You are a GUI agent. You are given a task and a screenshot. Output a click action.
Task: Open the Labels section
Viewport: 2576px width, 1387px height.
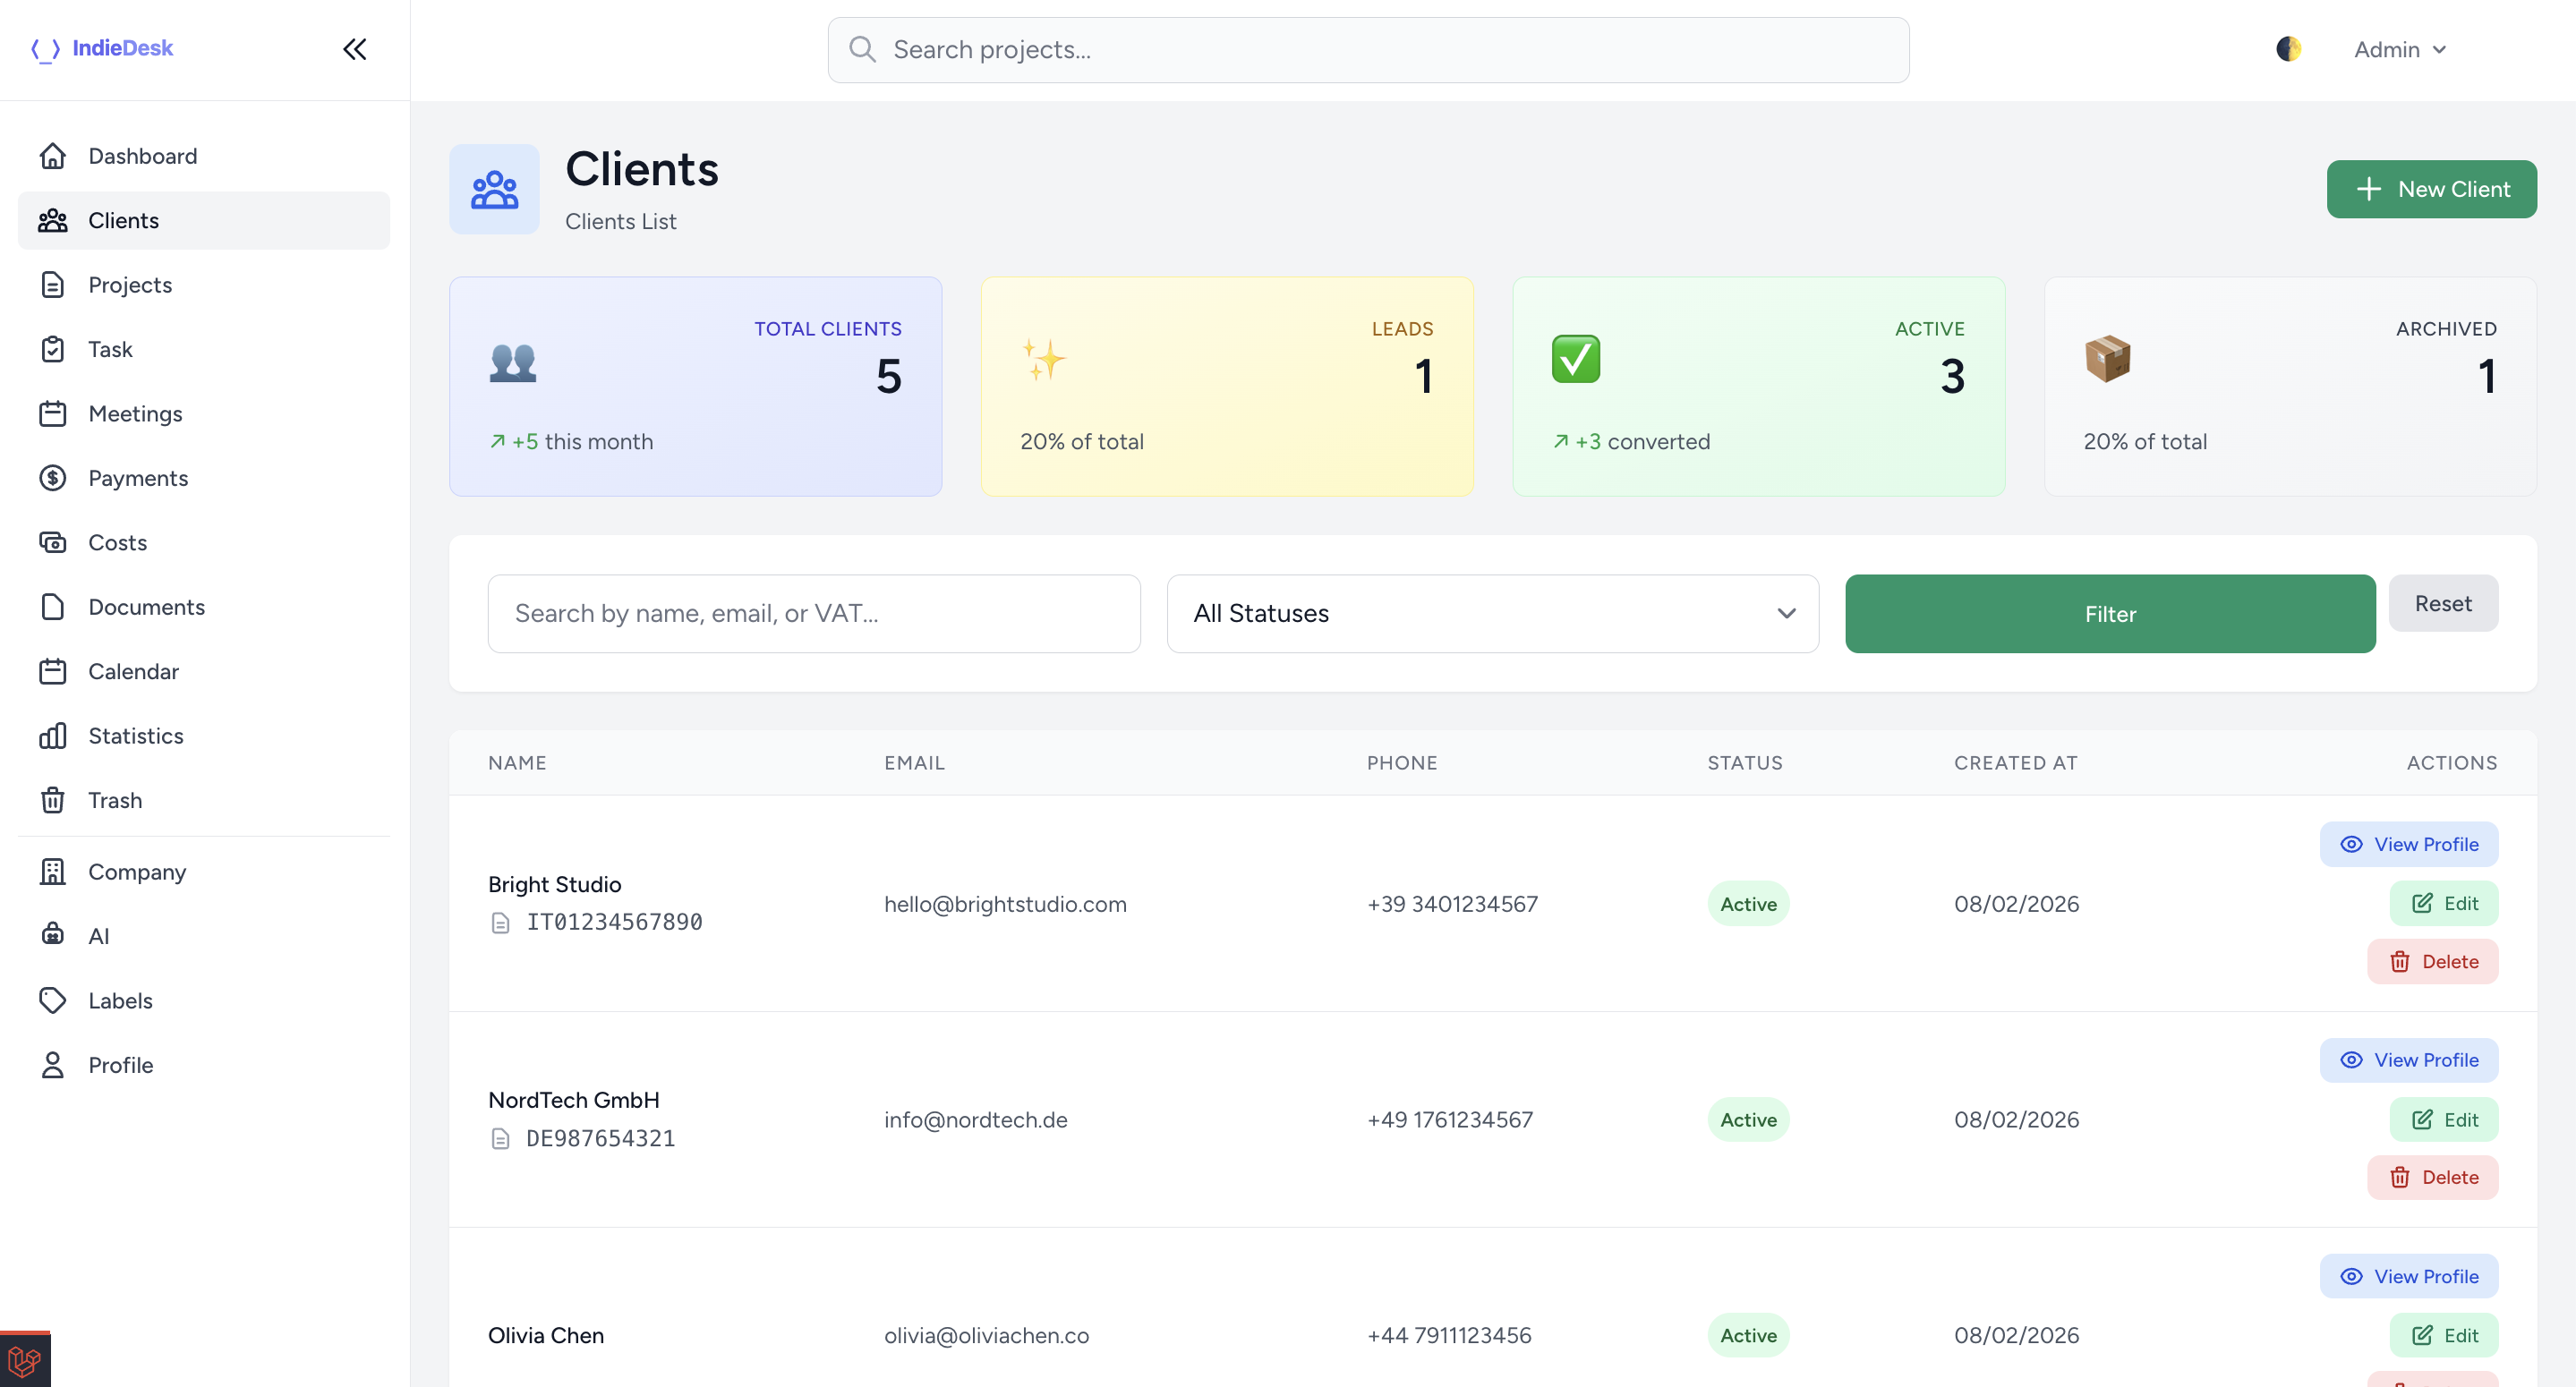coord(120,1000)
